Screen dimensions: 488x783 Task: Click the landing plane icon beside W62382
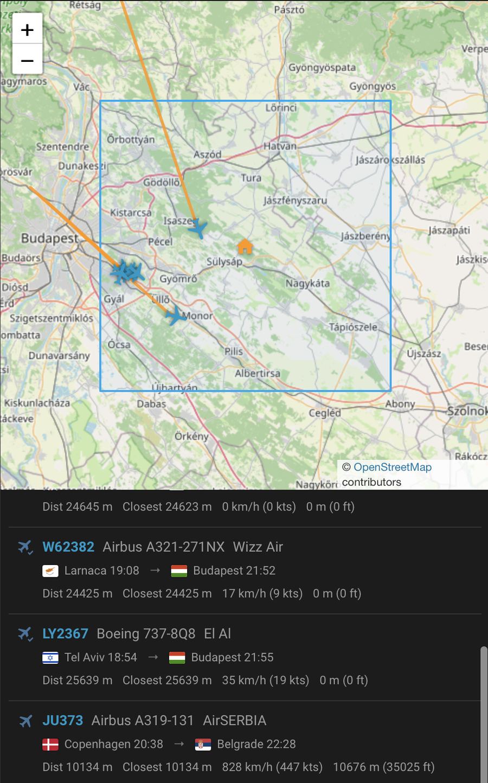[x=25, y=547]
